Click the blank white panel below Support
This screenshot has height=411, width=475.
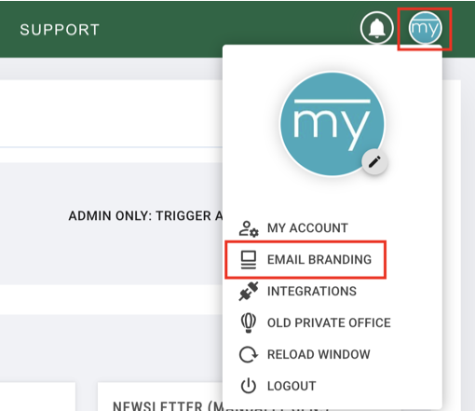tap(111, 114)
